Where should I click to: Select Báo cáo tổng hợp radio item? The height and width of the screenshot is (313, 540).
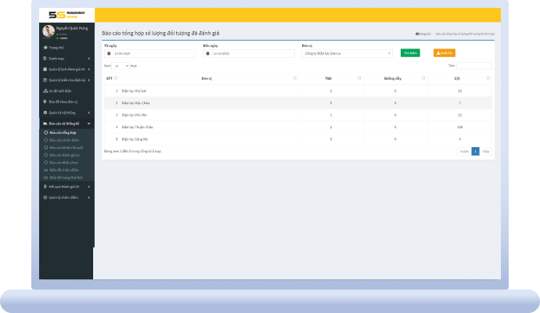point(45,133)
